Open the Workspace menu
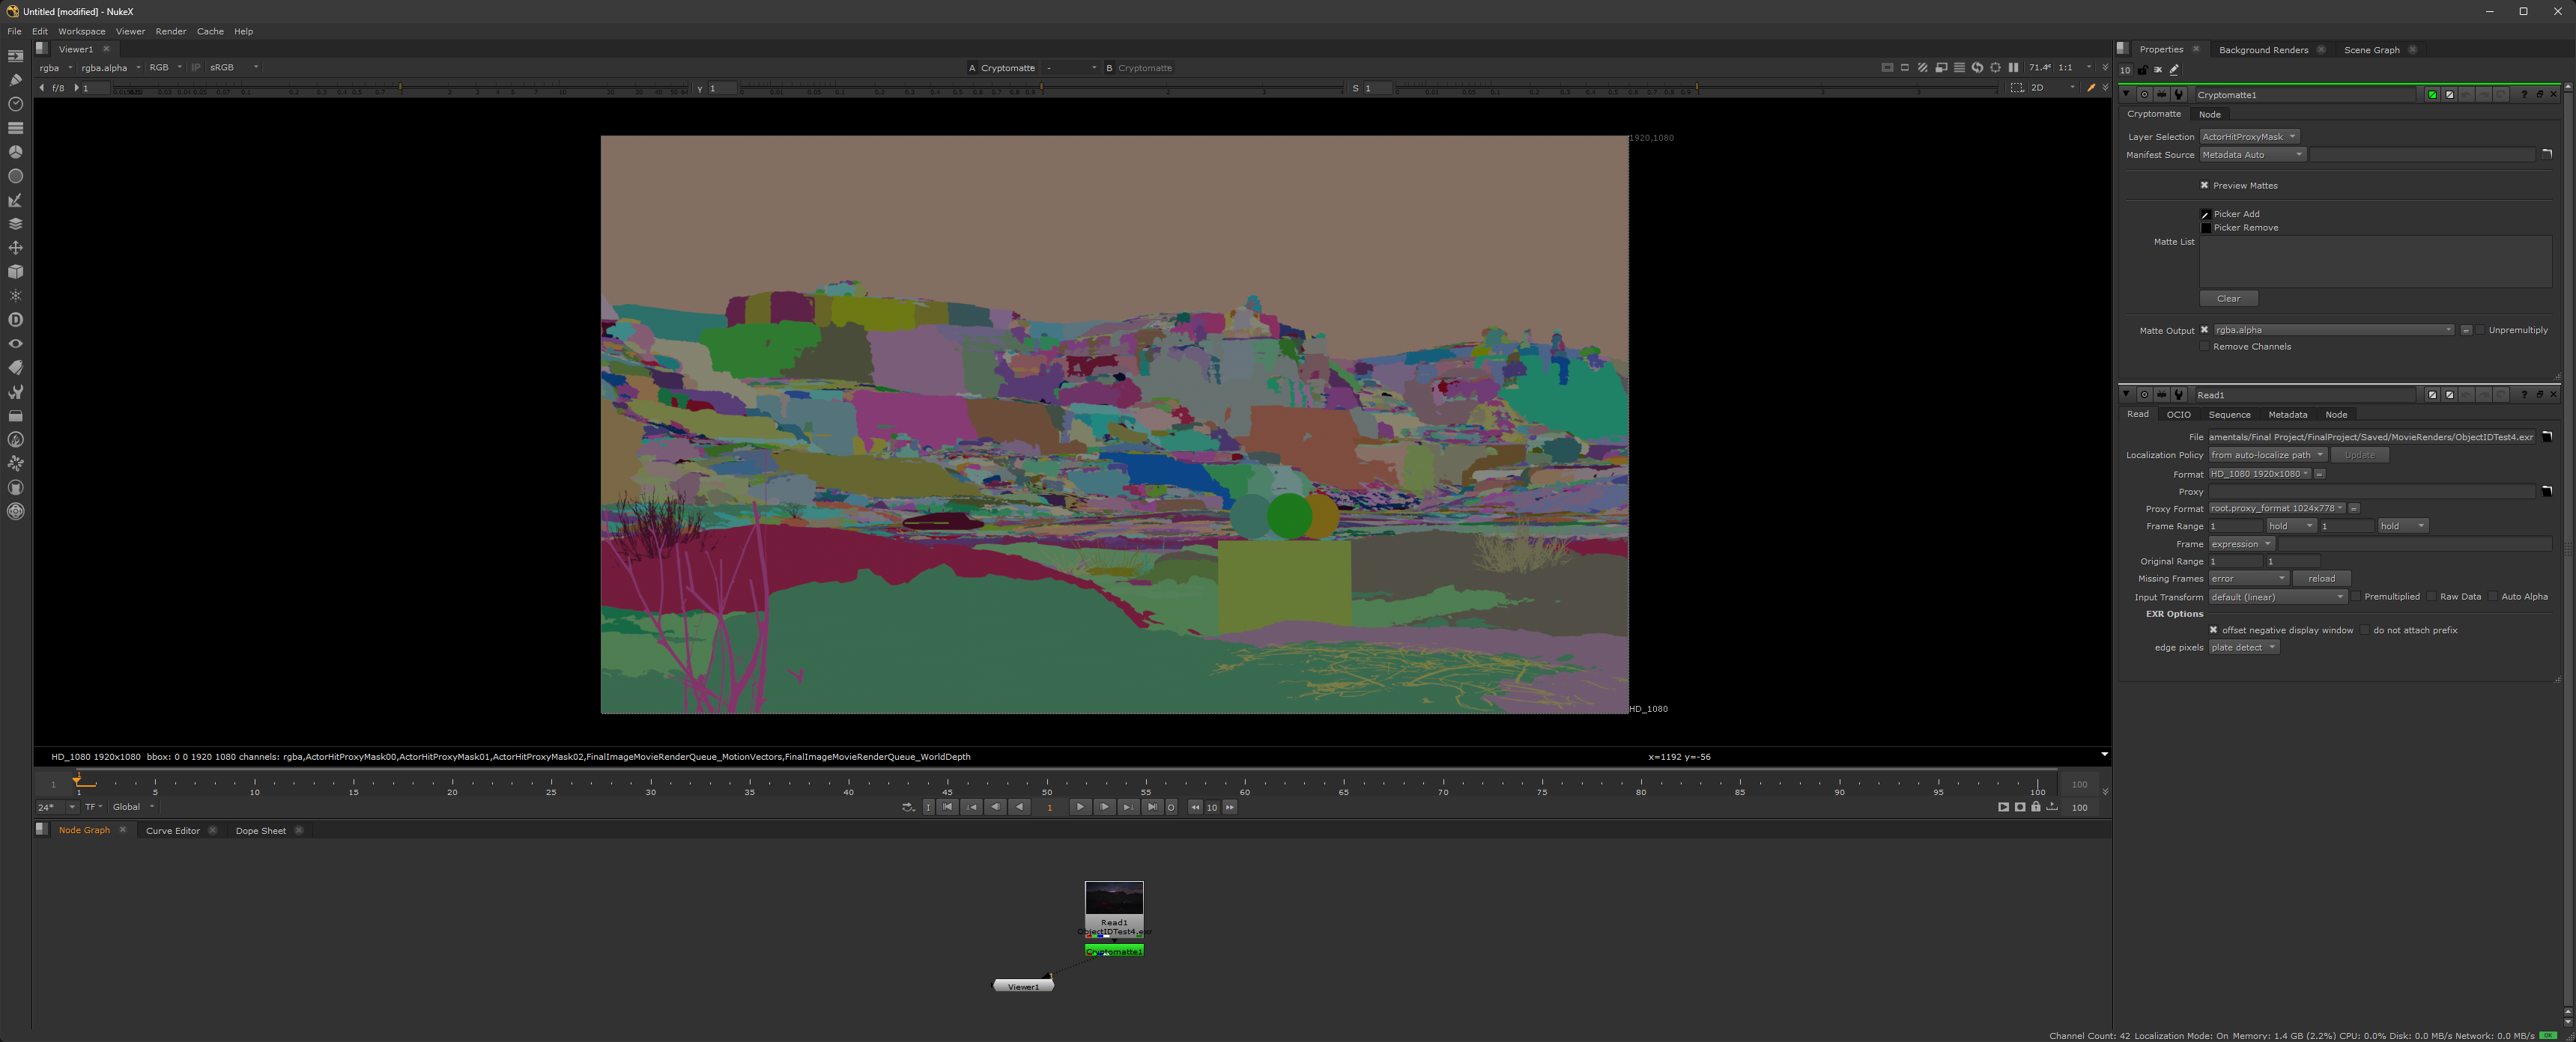Image resolution: width=2576 pixels, height=1042 pixels. point(81,31)
